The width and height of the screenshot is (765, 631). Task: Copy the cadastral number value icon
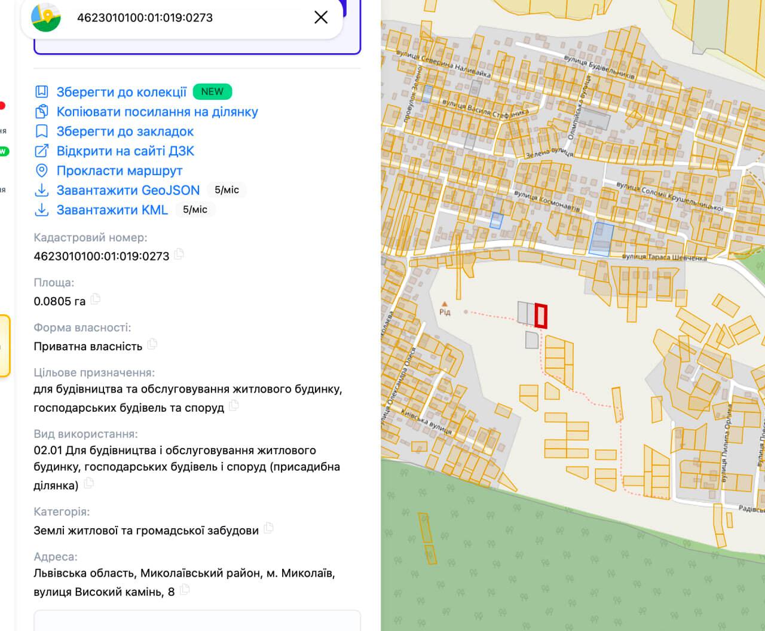click(x=179, y=254)
